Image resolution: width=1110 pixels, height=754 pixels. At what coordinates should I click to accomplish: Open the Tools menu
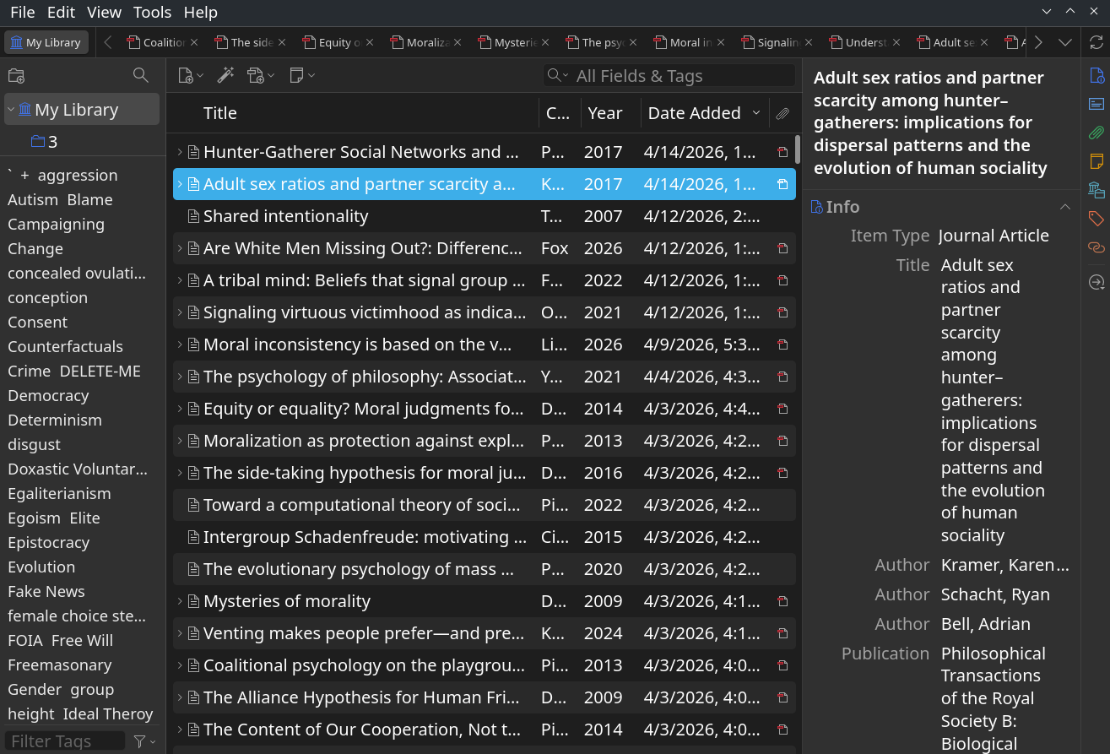click(x=152, y=12)
